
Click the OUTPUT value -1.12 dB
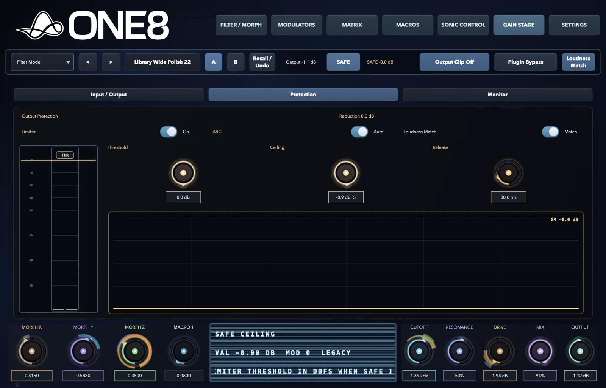click(x=580, y=376)
